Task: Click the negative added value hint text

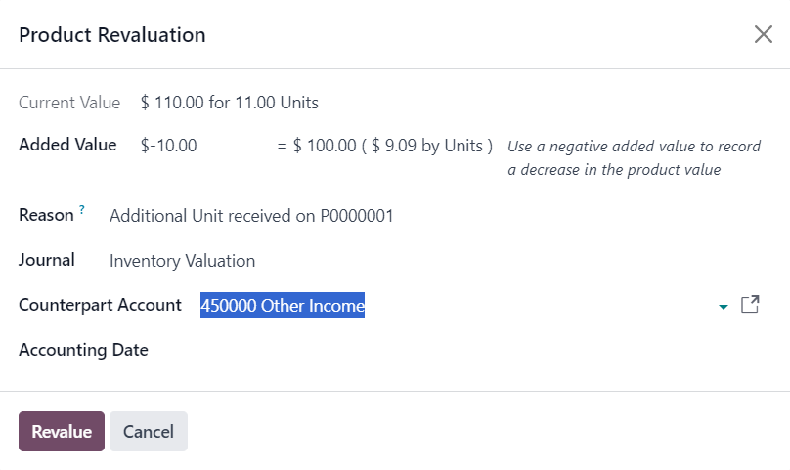Action: [634, 157]
